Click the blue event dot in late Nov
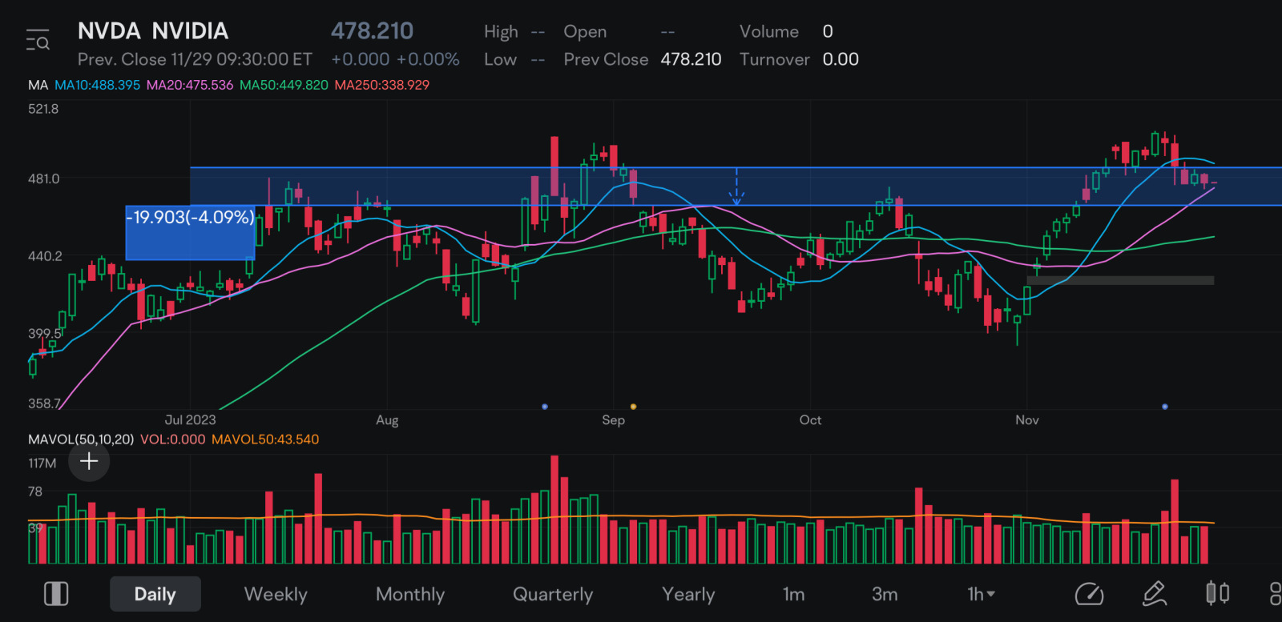The height and width of the screenshot is (622, 1282). pos(1165,407)
